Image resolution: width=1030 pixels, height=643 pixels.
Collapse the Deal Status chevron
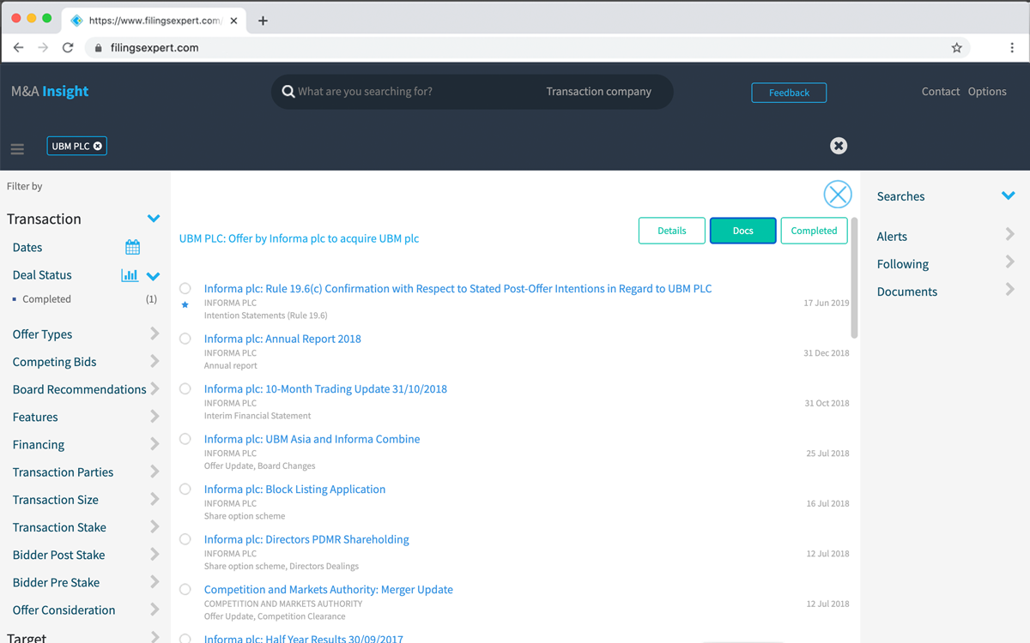click(x=154, y=276)
